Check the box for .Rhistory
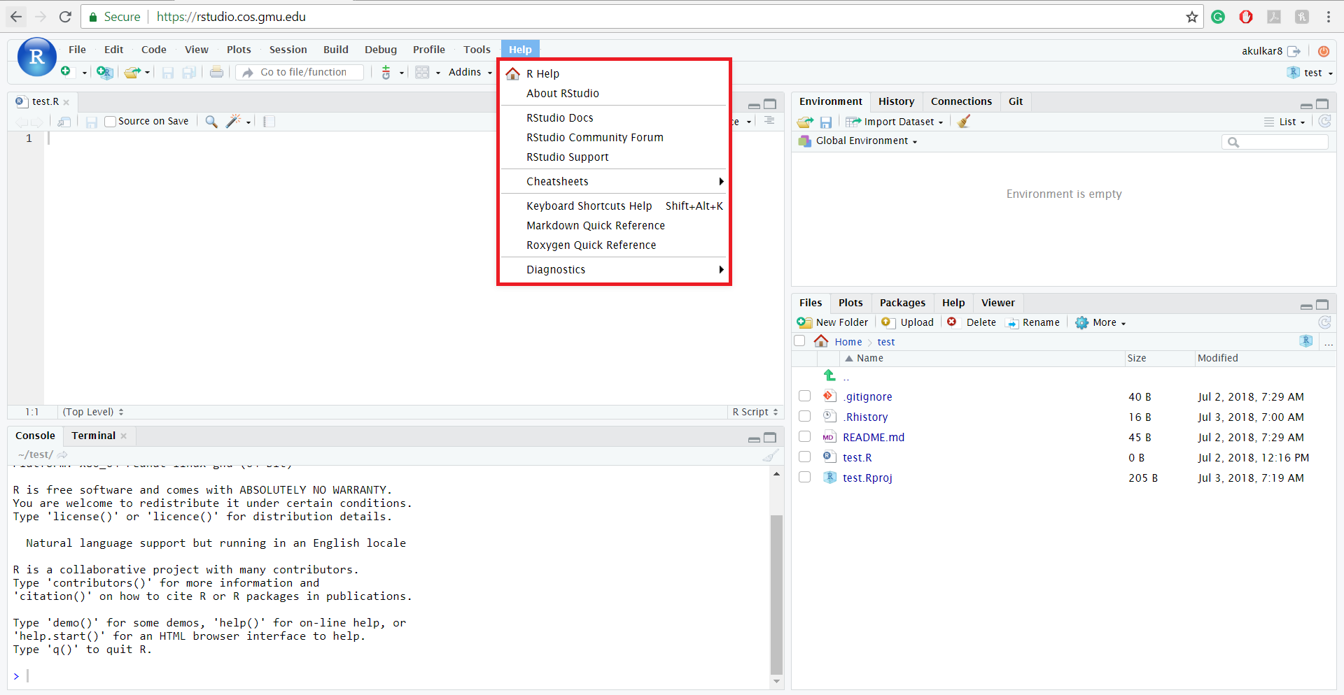Image resolution: width=1344 pixels, height=695 pixels. coord(805,417)
